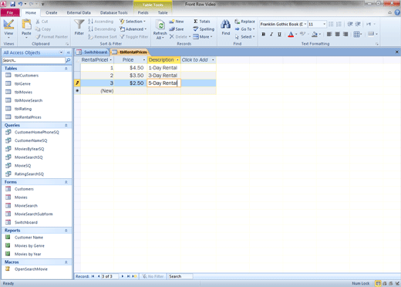Center align text
The image size is (401, 287).
click(337, 34)
